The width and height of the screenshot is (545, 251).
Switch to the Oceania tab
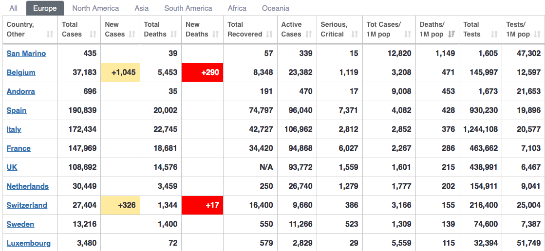(276, 8)
